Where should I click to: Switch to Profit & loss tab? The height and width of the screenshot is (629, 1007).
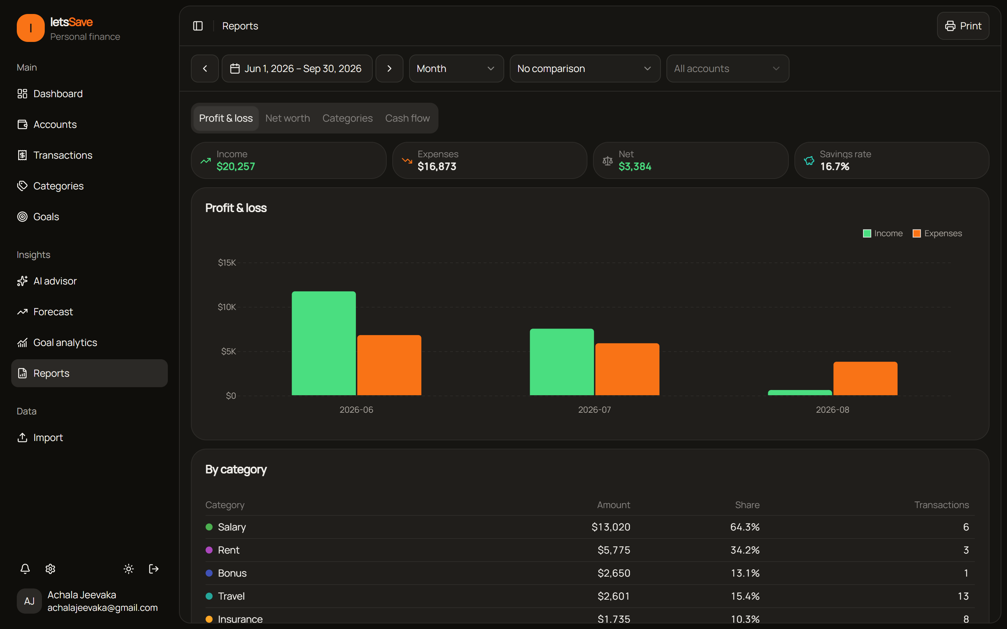pyautogui.click(x=226, y=118)
